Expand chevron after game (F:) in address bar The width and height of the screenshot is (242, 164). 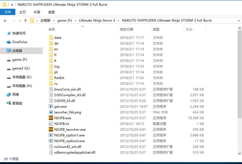pos(75,20)
